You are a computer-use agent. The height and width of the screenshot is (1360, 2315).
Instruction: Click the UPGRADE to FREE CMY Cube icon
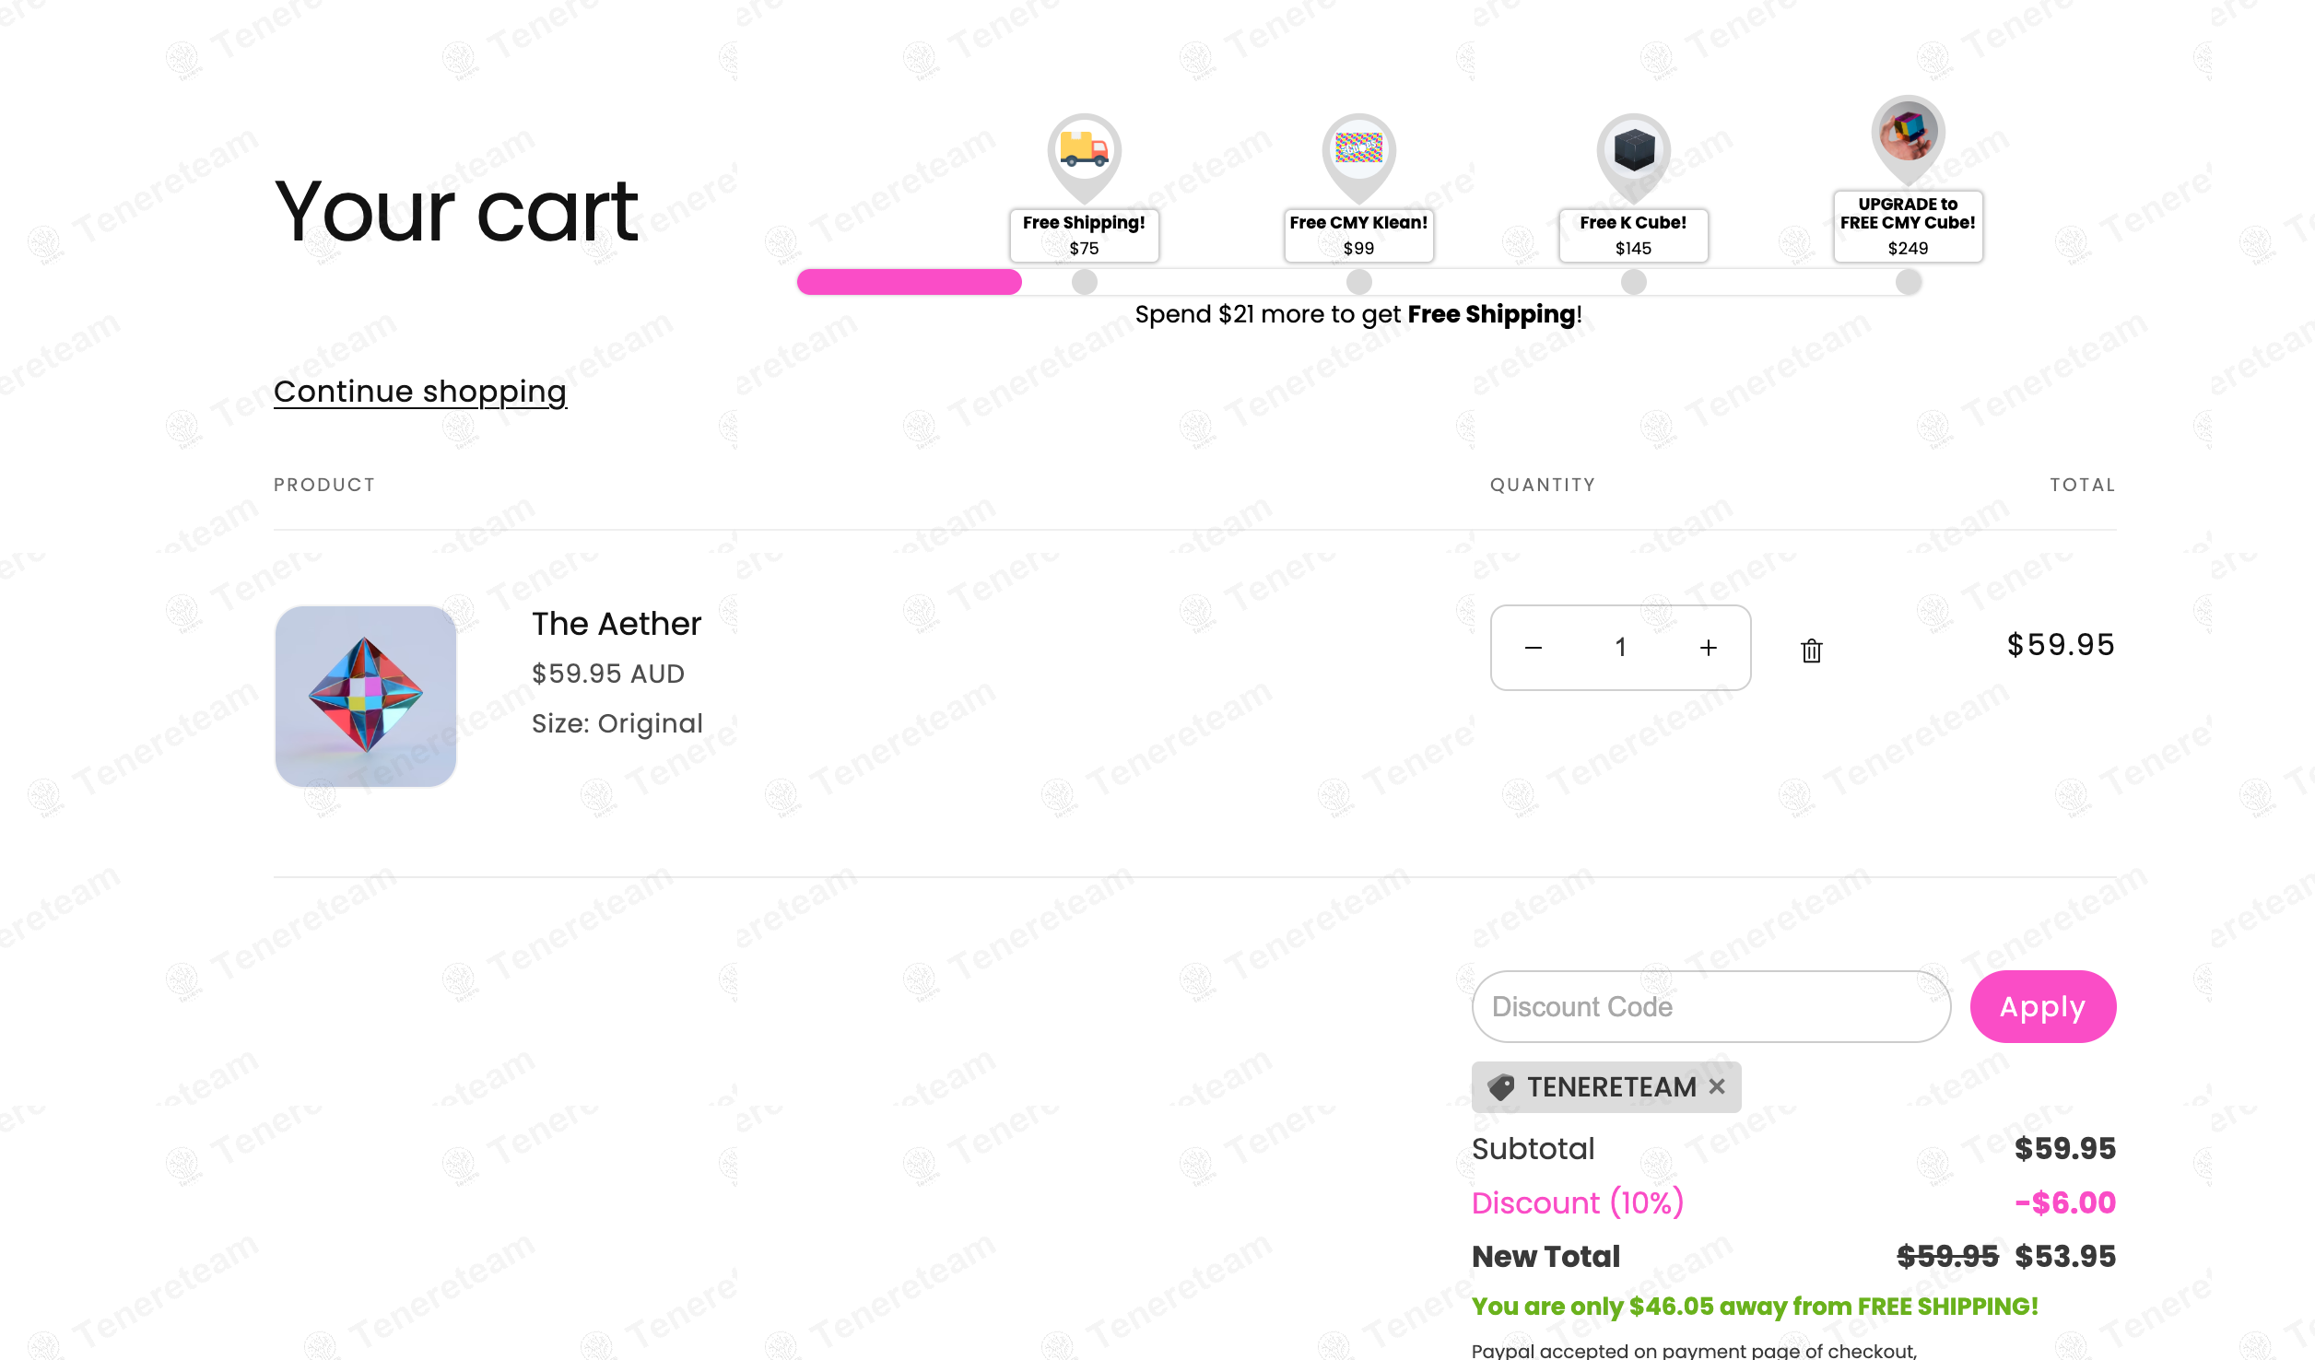tap(1908, 132)
